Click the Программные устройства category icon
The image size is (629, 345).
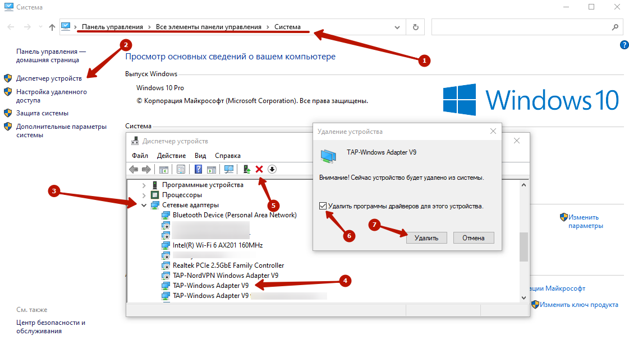155,185
